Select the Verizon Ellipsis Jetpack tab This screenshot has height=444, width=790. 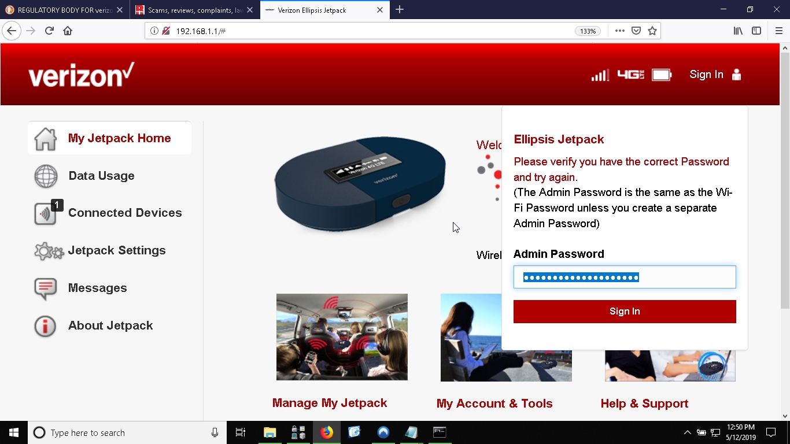[324, 10]
